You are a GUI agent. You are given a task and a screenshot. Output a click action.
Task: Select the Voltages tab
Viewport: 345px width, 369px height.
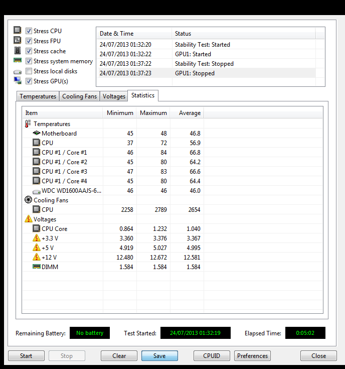(x=114, y=96)
